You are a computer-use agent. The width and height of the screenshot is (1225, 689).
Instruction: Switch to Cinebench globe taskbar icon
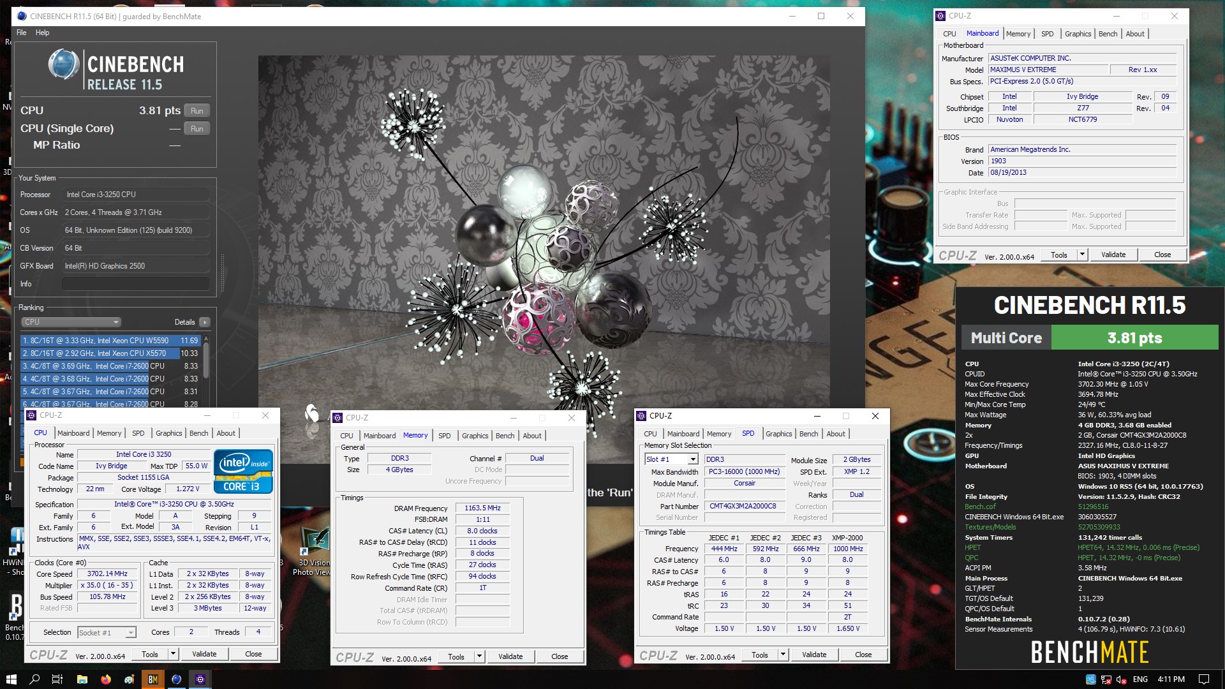pyautogui.click(x=177, y=679)
